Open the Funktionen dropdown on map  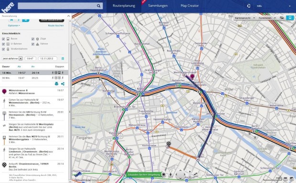pyautogui.click(x=267, y=18)
